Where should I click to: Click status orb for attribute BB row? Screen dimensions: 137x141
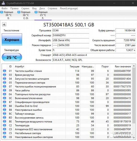(x=4, y=110)
